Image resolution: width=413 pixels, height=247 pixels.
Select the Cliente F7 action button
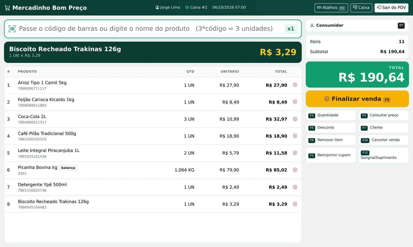click(x=383, y=128)
